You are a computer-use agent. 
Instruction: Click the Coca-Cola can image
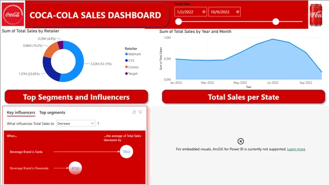pos(316,15)
